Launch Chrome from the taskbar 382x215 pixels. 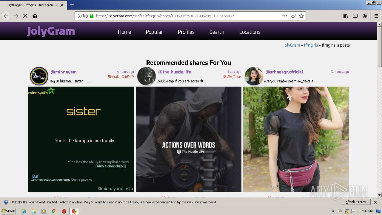[x=54, y=211]
